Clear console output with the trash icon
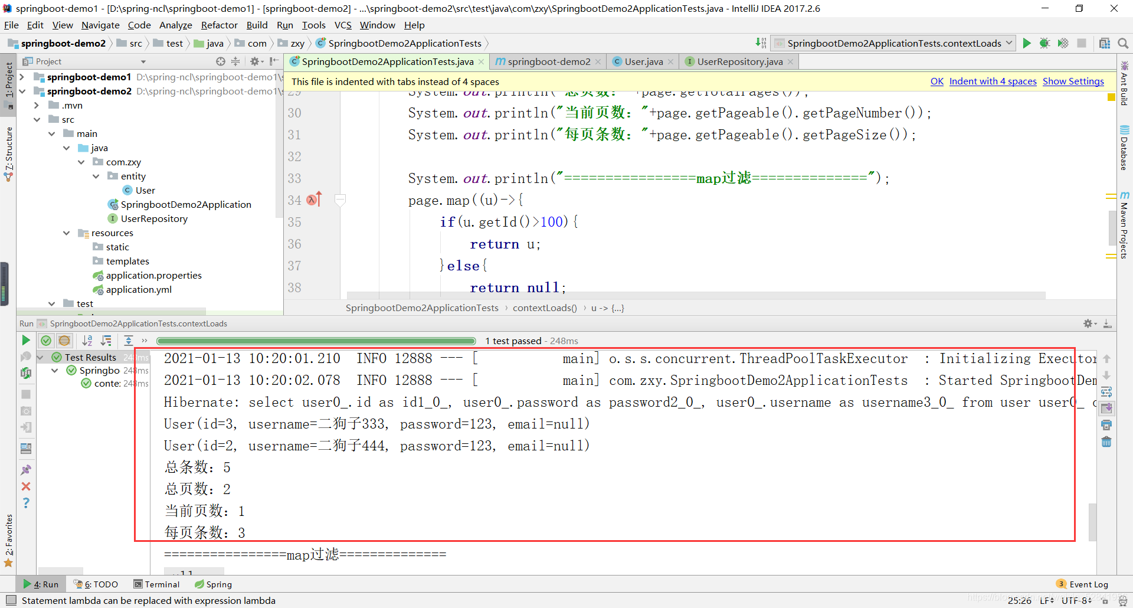Screen dimensions: 1133x608 point(1107,442)
